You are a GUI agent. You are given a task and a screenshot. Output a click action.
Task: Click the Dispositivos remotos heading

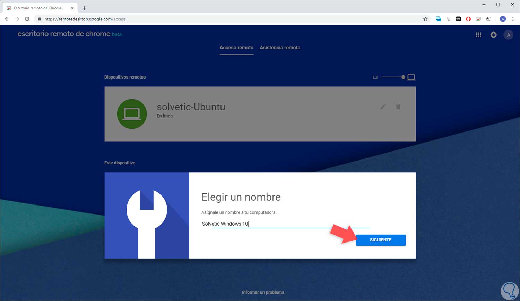coord(125,77)
